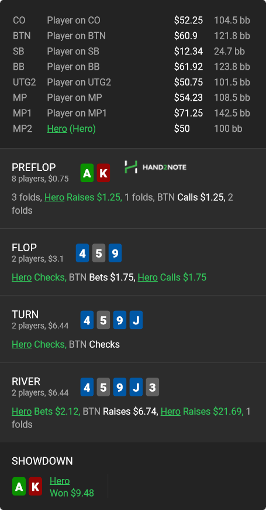Select the Player on MP1 row
The image size is (266, 510).
(132, 113)
